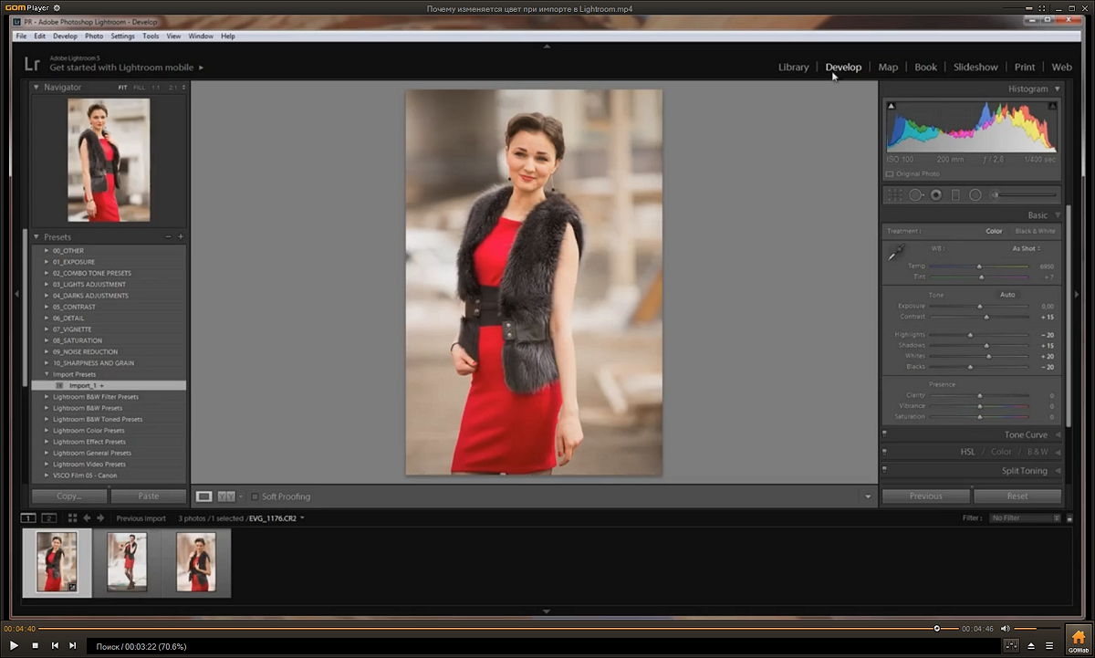Screen dimensions: 1095x658
Task: Open the Photo menu
Action: [x=94, y=37]
